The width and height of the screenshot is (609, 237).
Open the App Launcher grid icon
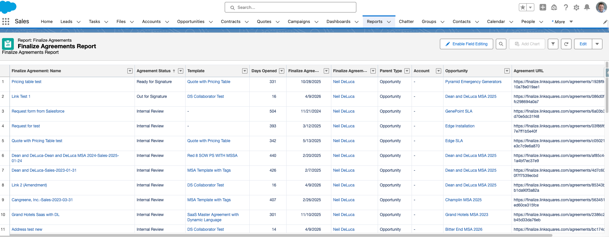(x=6, y=22)
